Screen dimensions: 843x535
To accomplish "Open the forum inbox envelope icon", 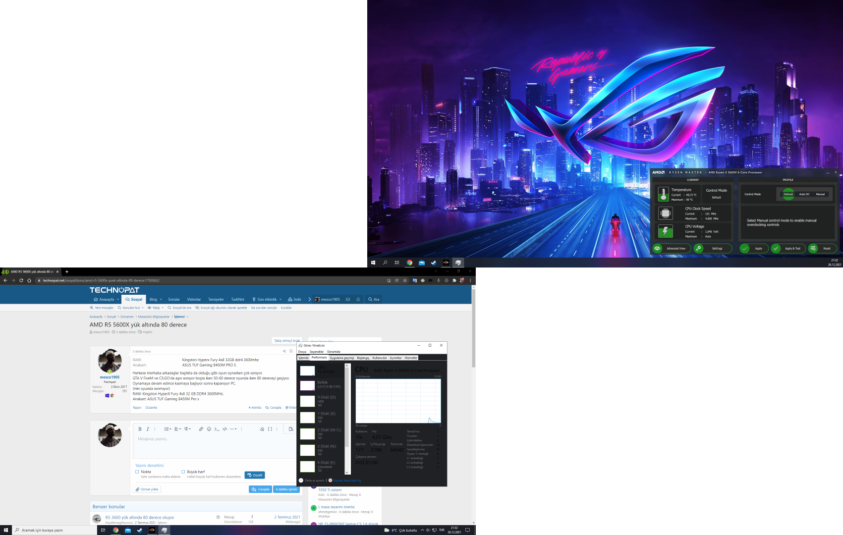I will click(348, 299).
